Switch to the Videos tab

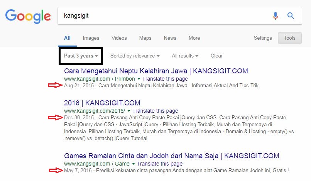119,38
